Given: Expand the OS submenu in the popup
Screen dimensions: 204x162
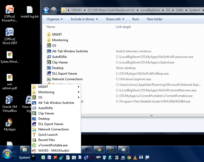Looking at the screenshot, I should tap(56, 97).
